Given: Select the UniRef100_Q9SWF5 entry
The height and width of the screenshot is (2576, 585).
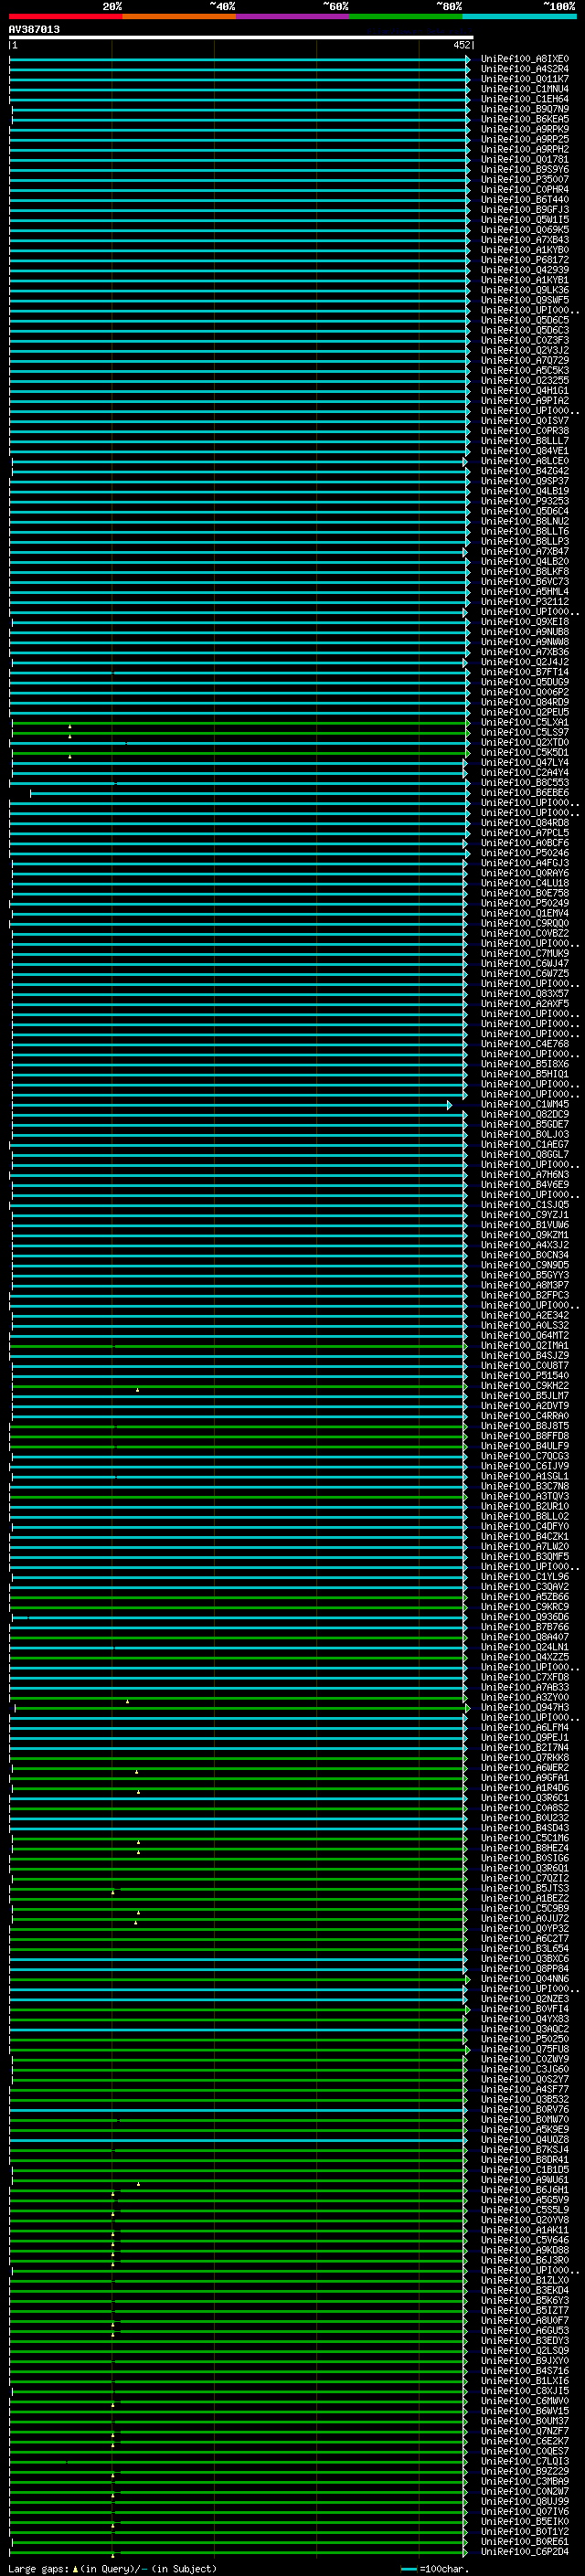Looking at the screenshot, I should point(525,300).
